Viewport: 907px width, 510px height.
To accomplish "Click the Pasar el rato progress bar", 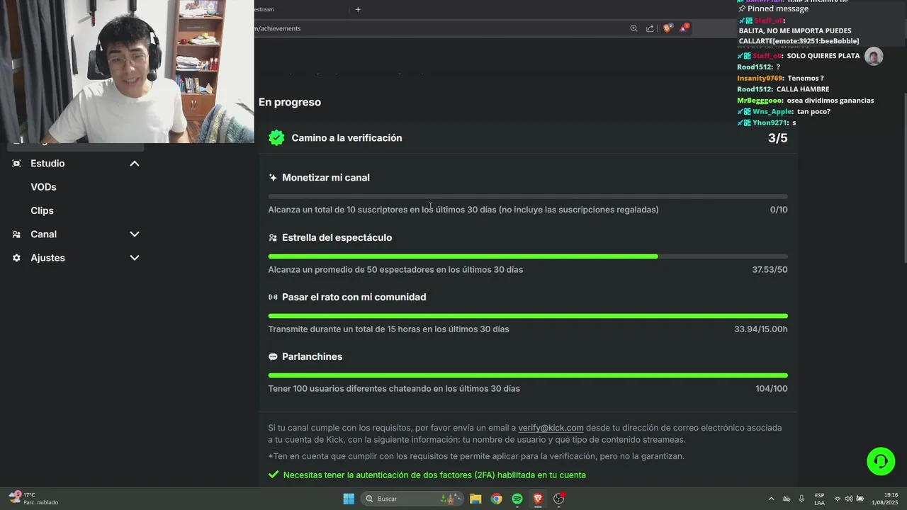I will tap(528, 316).
